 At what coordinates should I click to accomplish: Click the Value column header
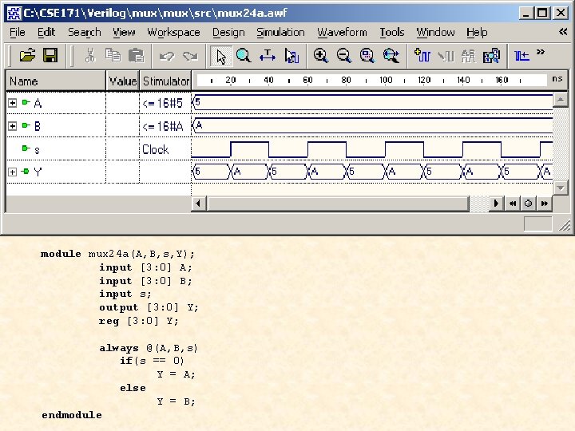[x=122, y=81]
